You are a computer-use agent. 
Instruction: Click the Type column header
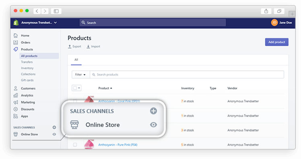tap(213, 88)
